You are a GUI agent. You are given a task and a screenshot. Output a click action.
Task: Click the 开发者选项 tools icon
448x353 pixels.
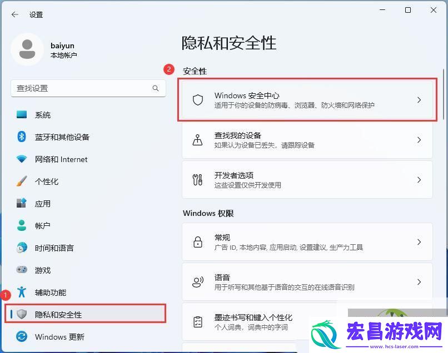[x=198, y=180]
